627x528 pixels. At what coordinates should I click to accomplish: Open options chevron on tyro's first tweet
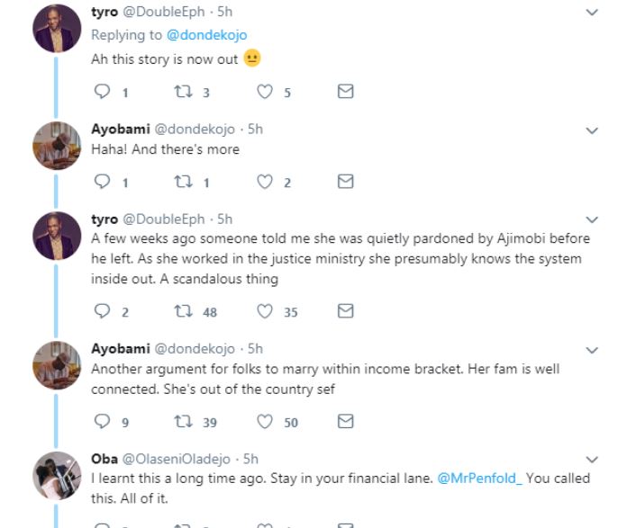tap(592, 13)
